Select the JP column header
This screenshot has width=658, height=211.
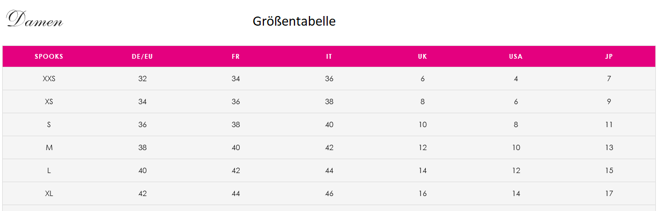(x=609, y=57)
